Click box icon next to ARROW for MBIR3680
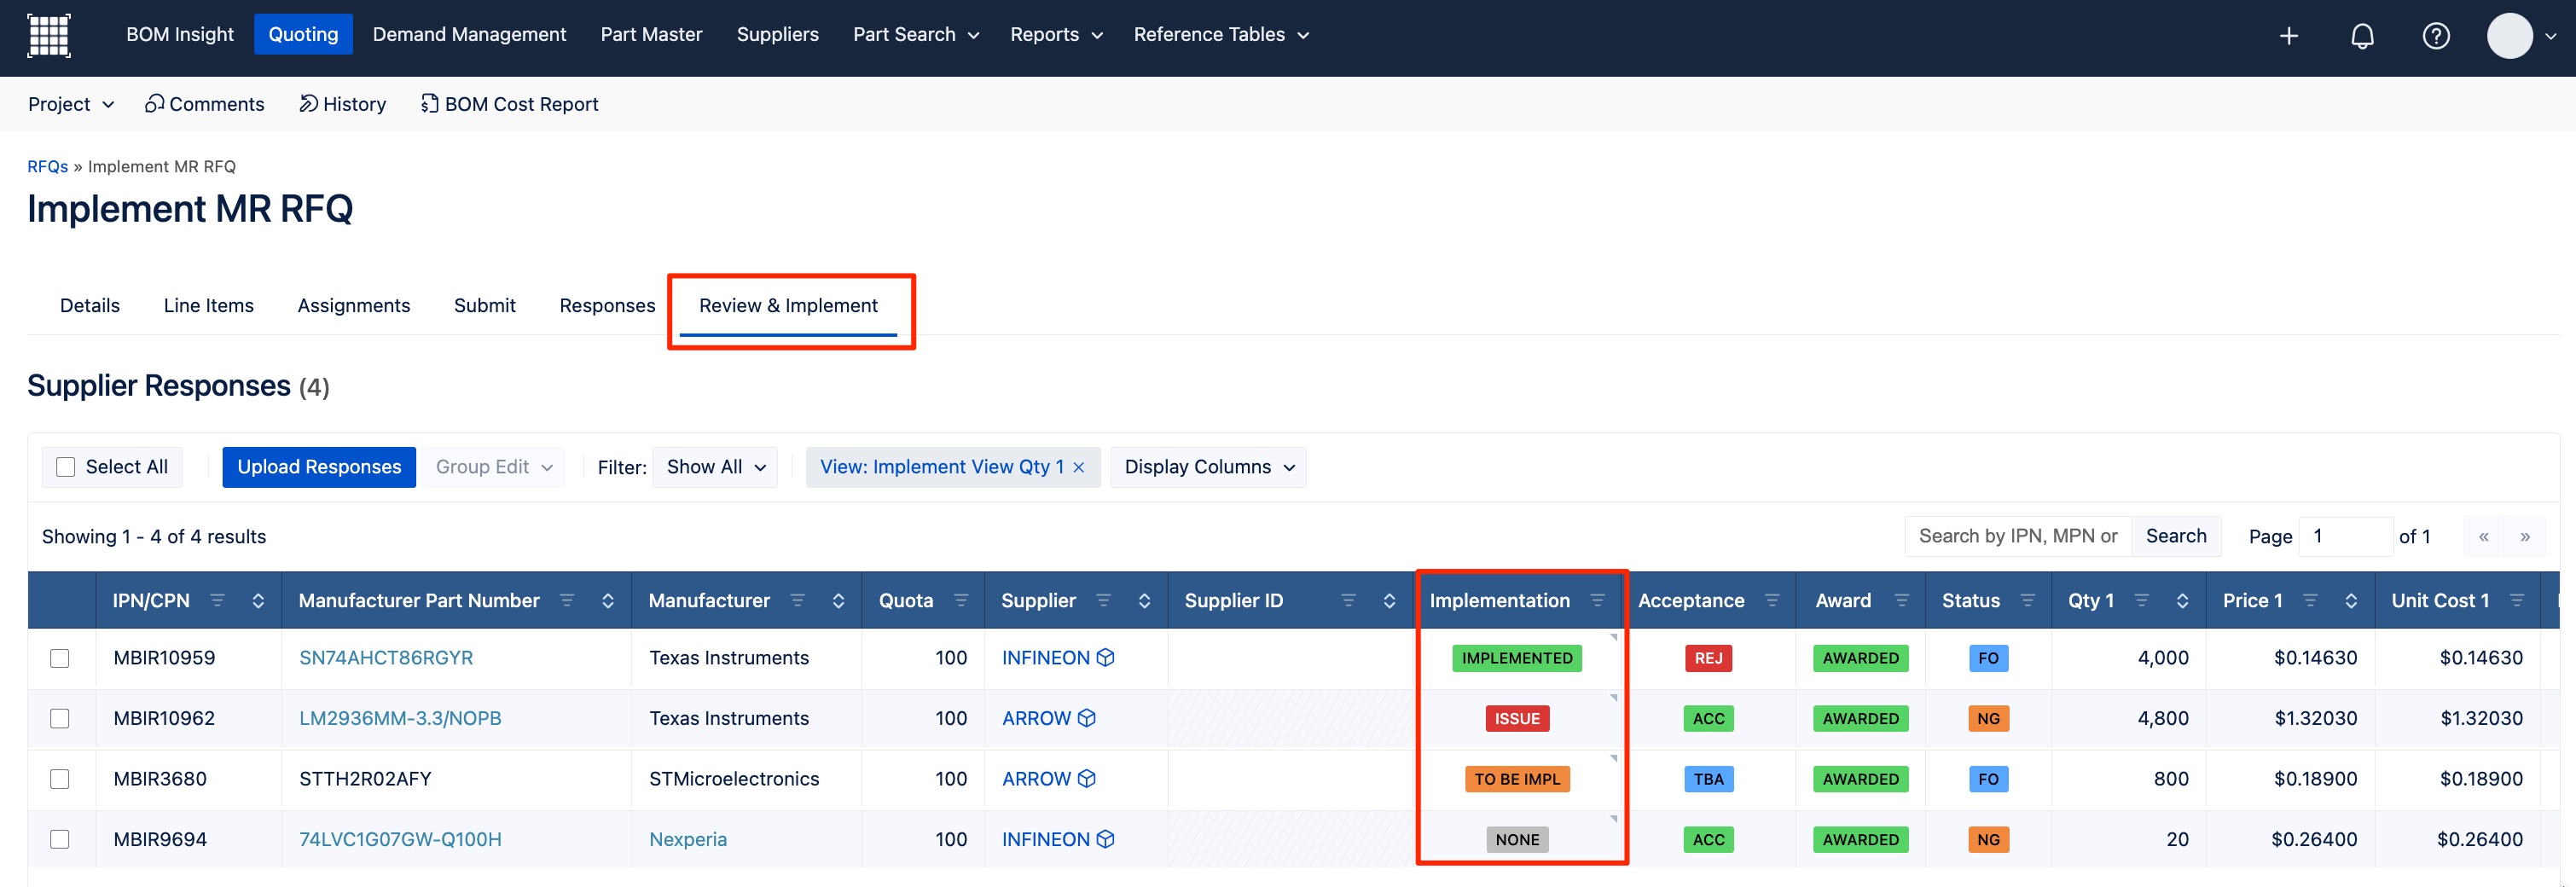2576x887 pixels. click(x=1087, y=778)
